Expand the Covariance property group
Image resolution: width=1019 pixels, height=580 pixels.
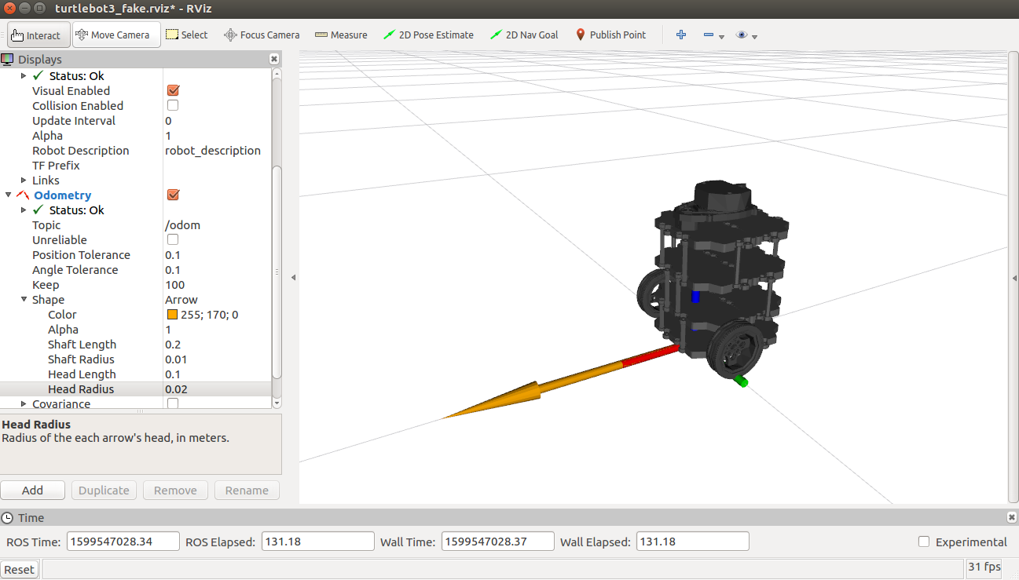pyautogui.click(x=24, y=404)
